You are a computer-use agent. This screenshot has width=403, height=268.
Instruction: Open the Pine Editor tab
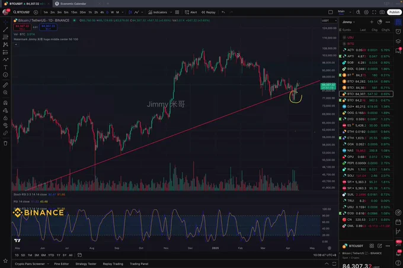click(x=62, y=264)
